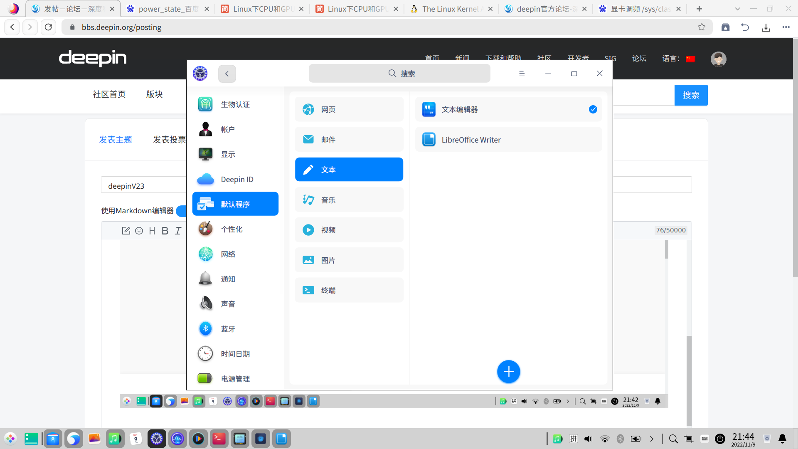Click the emoji smiley icon in editor toolbar

pyautogui.click(x=139, y=231)
